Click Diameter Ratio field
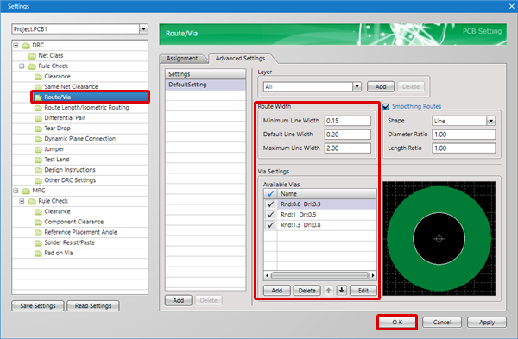 (464, 135)
